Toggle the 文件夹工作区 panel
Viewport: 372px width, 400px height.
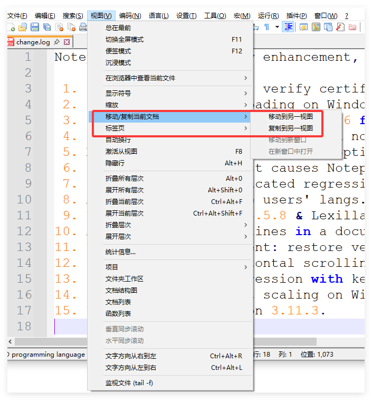pos(170,279)
